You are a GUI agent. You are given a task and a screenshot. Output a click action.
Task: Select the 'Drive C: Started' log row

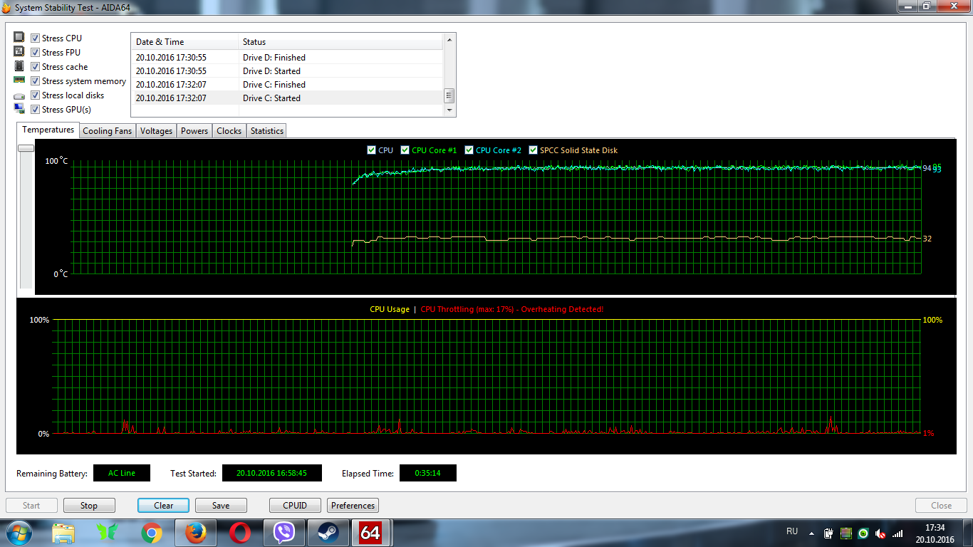point(287,98)
